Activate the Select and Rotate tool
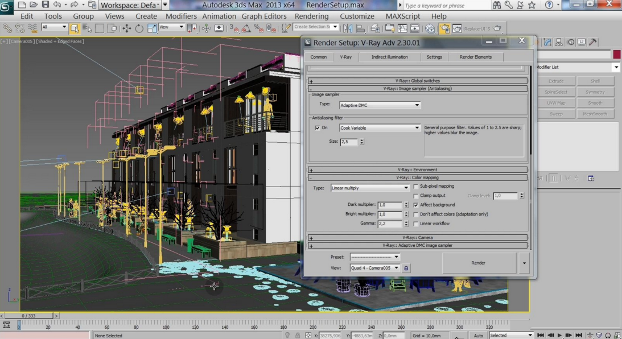 coord(139,28)
